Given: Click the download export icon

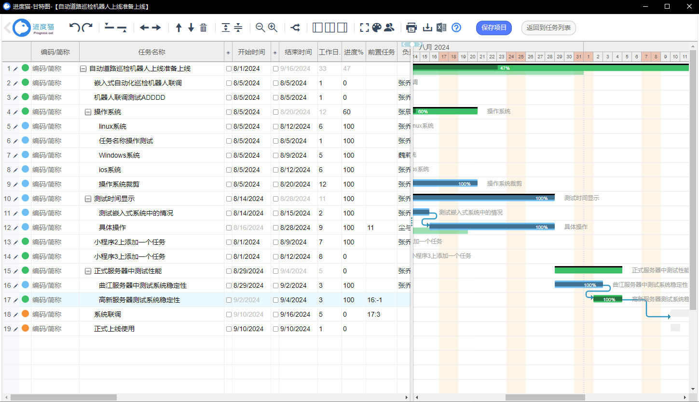Looking at the screenshot, I should [427, 27].
